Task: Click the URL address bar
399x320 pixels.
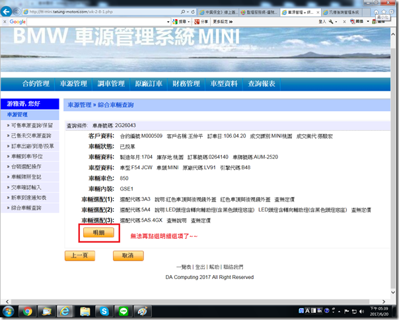Action: click(x=102, y=12)
